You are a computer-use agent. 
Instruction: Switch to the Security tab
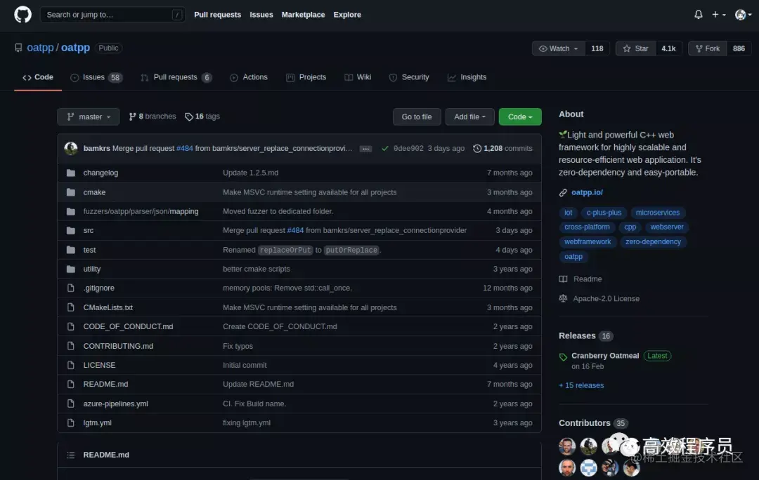pos(409,77)
